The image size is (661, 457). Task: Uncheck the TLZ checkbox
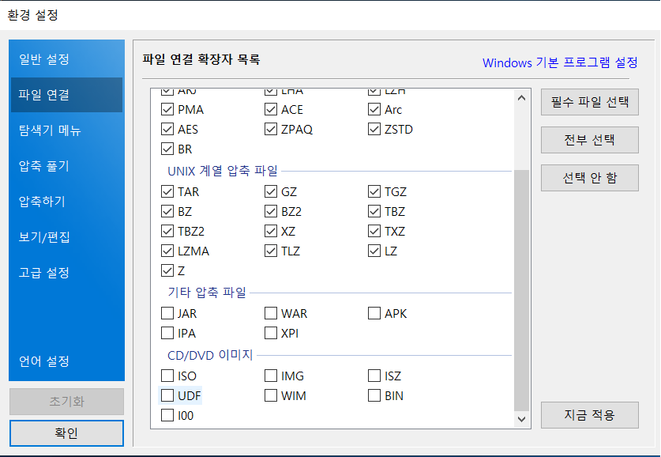[271, 251]
